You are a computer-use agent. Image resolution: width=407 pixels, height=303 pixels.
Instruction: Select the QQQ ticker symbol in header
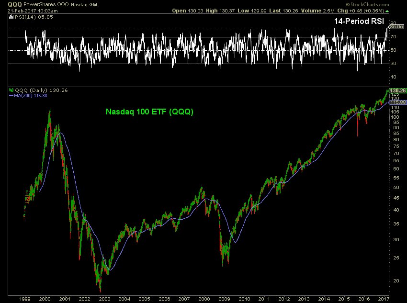coord(15,4)
